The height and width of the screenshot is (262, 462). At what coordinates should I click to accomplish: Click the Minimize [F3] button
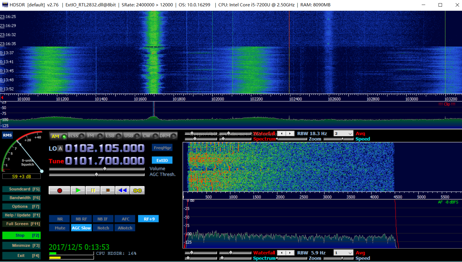pos(21,246)
